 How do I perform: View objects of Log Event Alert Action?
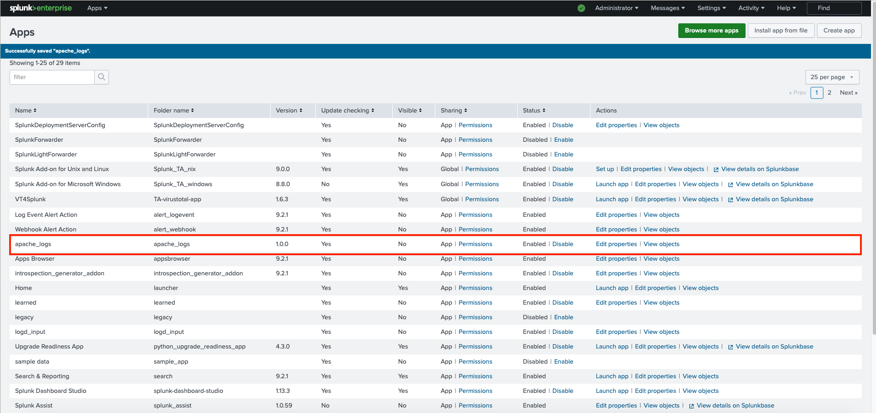(x=661, y=215)
